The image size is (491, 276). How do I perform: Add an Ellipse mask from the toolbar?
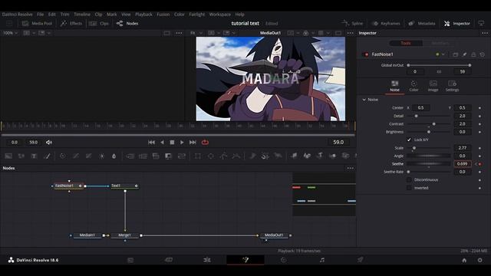211,156
